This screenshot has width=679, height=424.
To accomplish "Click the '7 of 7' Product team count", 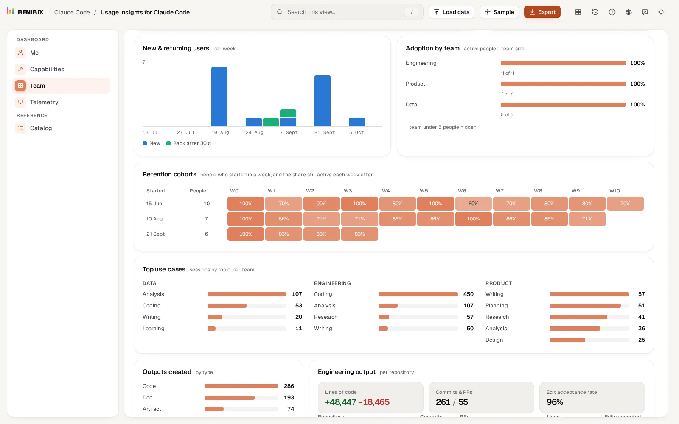I will click(507, 94).
